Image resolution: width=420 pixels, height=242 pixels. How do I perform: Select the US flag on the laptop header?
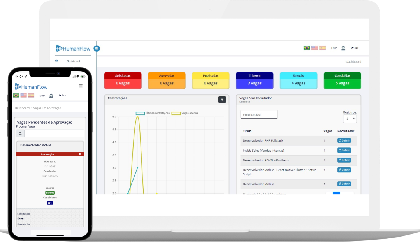[315, 47]
